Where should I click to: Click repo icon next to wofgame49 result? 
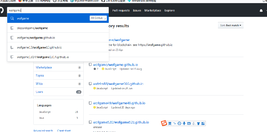[90, 103]
